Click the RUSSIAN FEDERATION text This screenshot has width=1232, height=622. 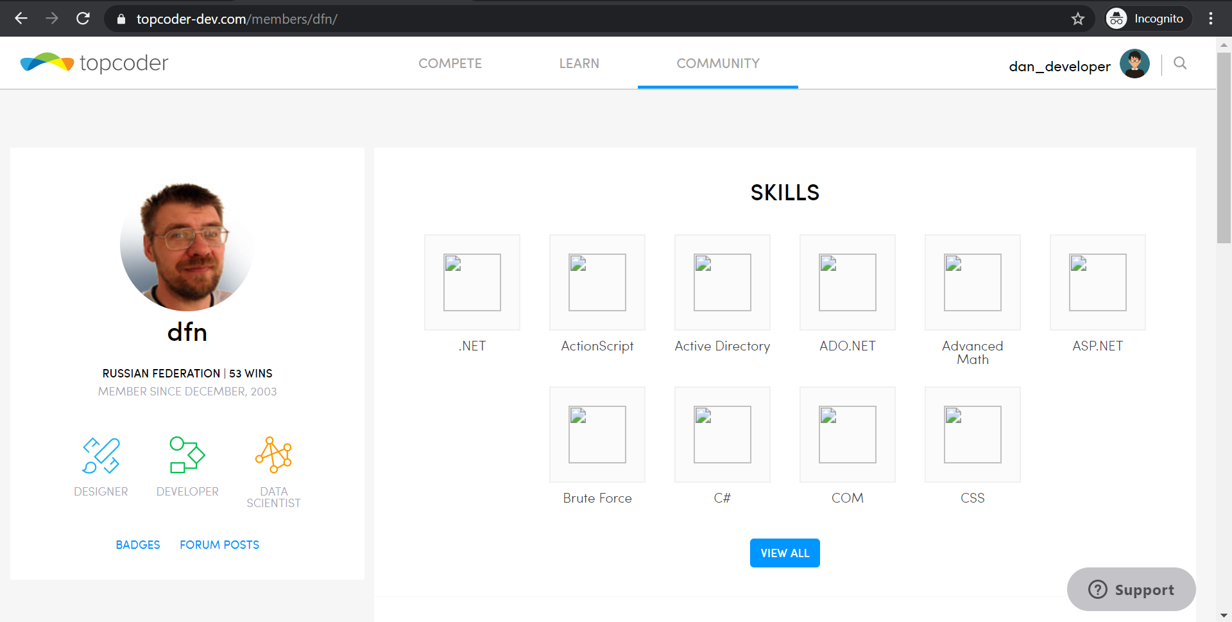click(161, 374)
